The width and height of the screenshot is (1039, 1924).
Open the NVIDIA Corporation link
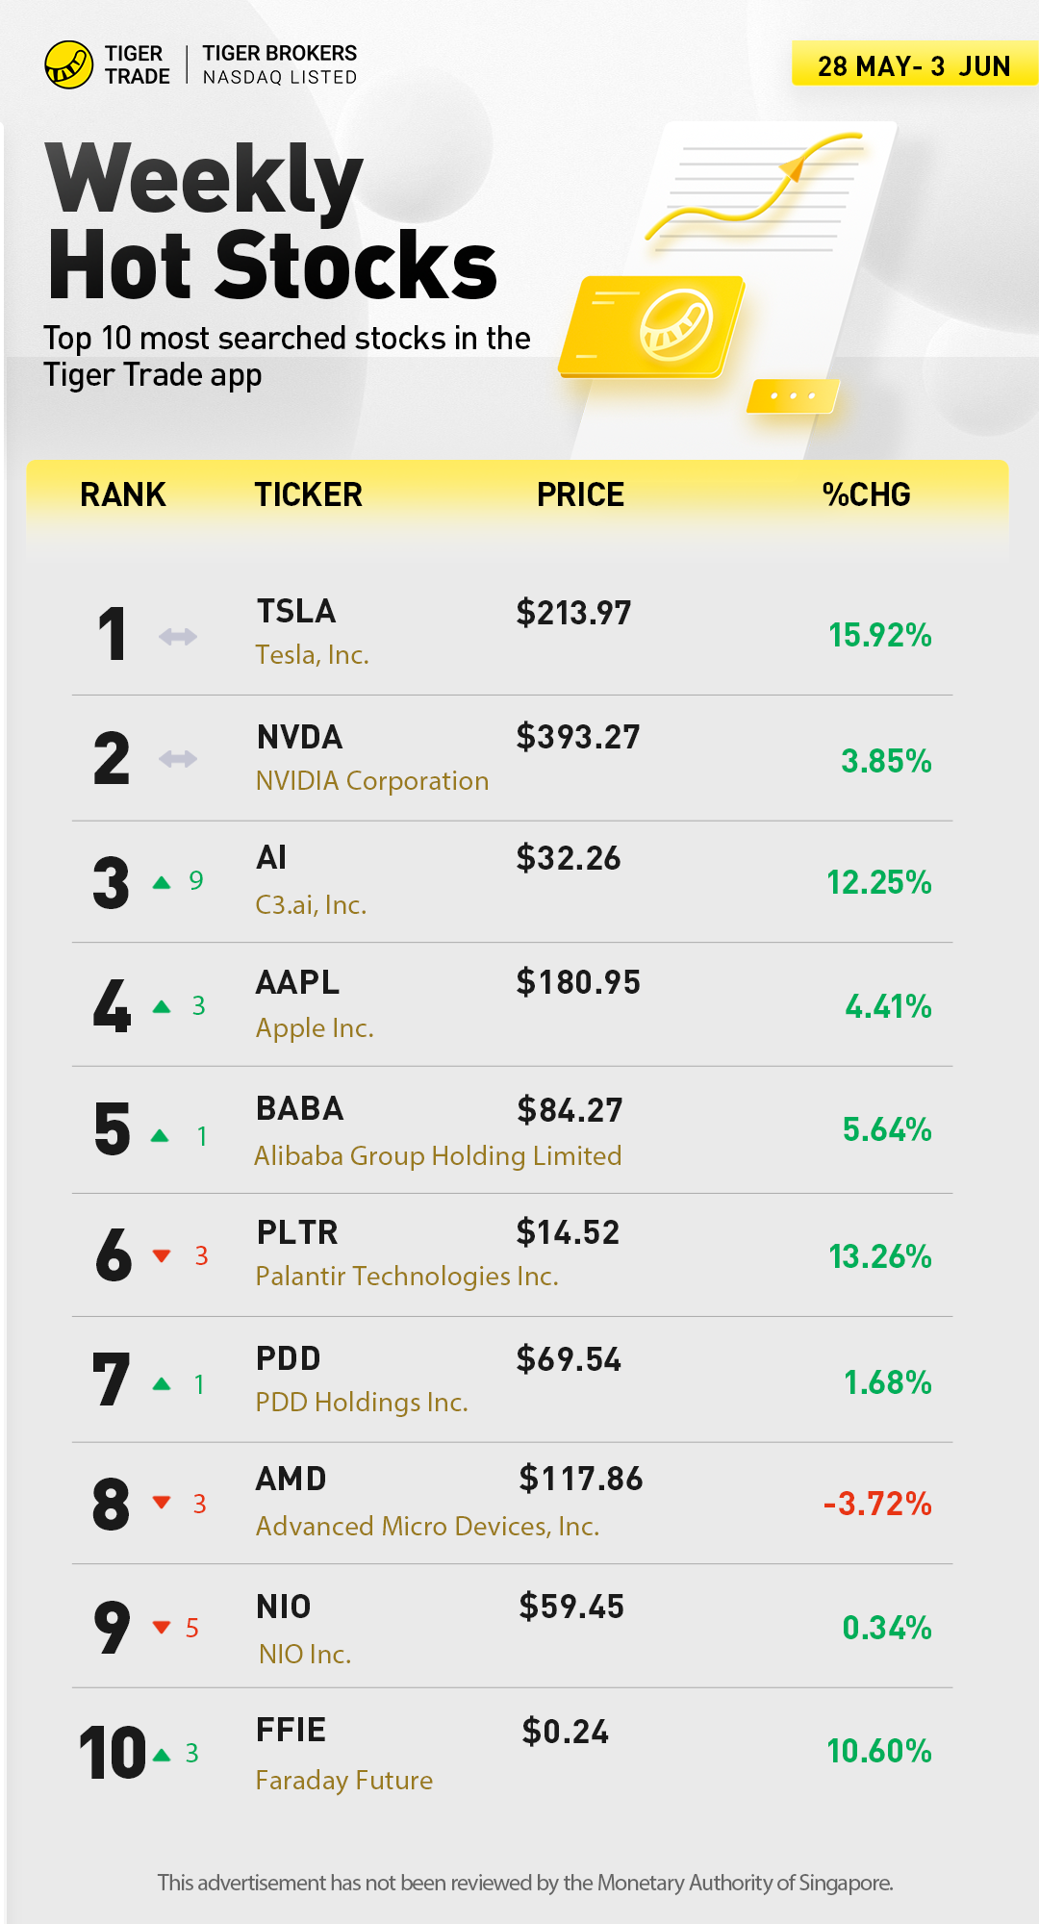(x=371, y=781)
